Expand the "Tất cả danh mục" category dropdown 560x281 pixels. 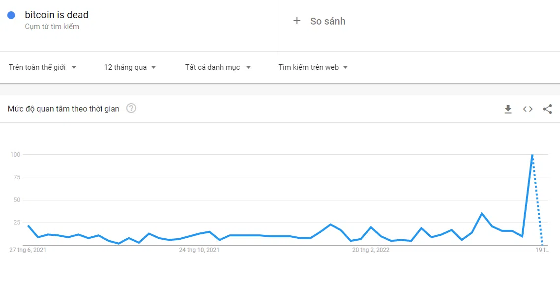[218, 67]
